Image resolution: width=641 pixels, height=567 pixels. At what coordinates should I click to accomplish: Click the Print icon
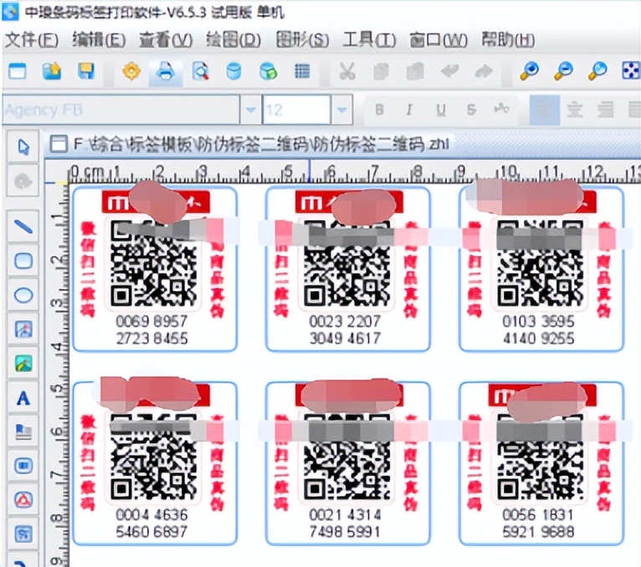165,71
